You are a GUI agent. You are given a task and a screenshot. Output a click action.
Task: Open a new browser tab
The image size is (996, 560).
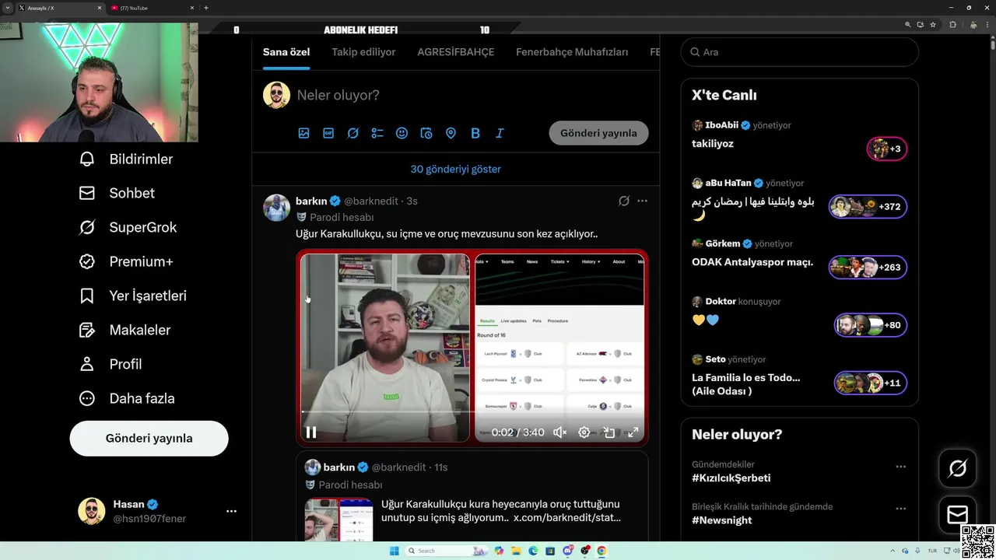(x=206, y=8)
